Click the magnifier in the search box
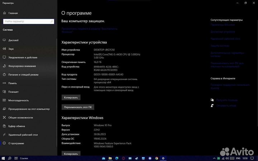This screenshot has width=258, height=161. (52, 21)
